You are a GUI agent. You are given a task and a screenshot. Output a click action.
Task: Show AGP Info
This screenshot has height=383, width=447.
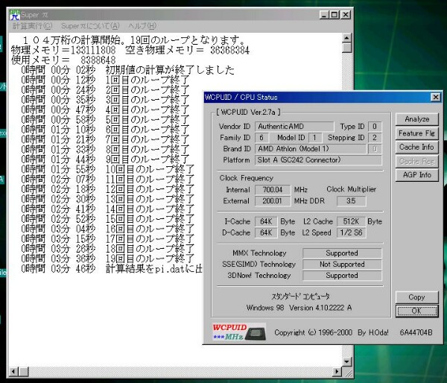416,175
